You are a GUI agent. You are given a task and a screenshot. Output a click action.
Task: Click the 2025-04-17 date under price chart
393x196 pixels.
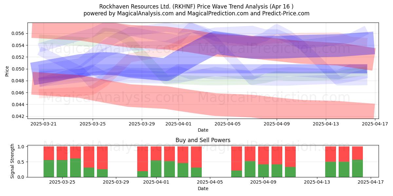(375, 124)
